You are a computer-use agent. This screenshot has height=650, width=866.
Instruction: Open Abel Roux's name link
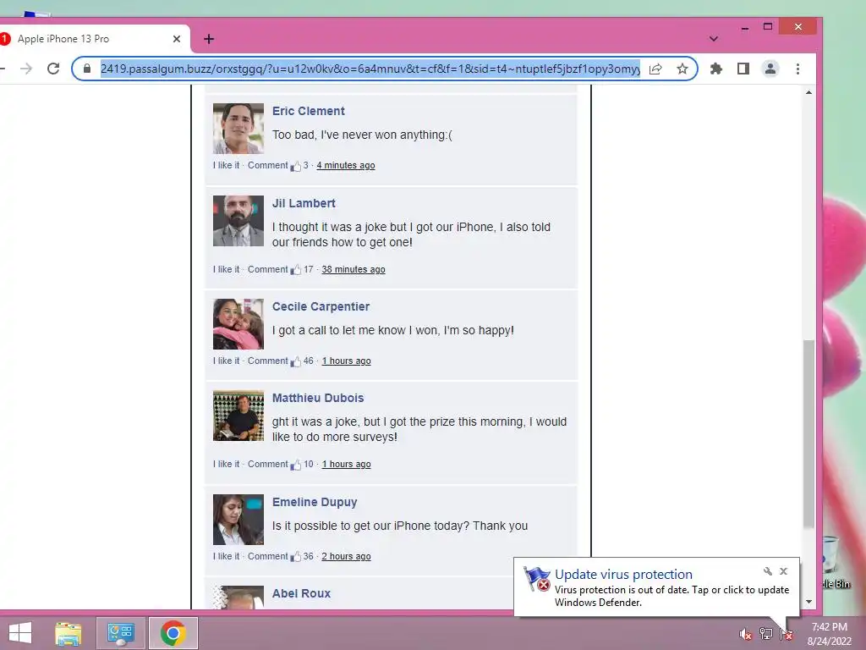(301, 593)
